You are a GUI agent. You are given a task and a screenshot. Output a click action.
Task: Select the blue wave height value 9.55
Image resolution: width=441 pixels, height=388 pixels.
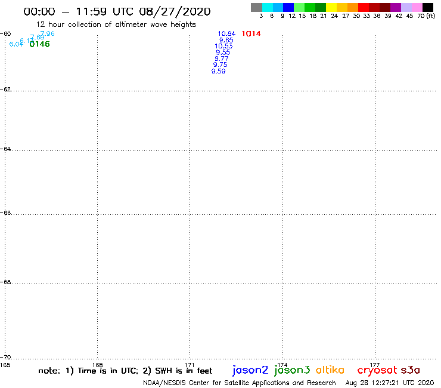[x=223, y=53]
